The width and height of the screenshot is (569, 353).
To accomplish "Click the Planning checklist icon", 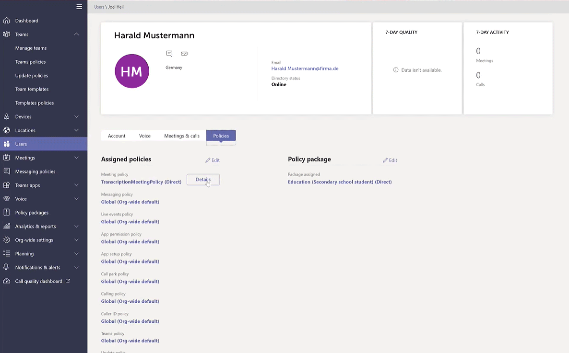I will click(x=7, y=254).
